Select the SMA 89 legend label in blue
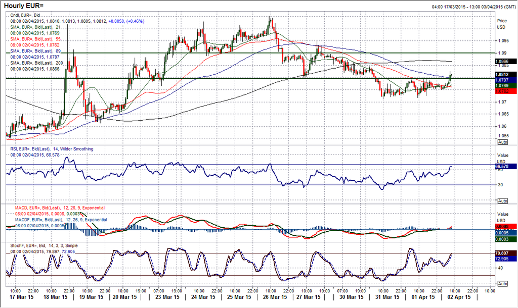This screenshot has width=518, height=308. click(35, 51)
